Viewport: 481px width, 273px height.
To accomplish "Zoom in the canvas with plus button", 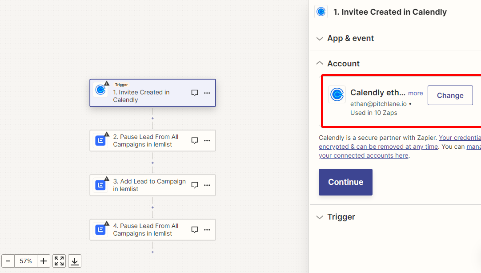I will click(44, 261).
